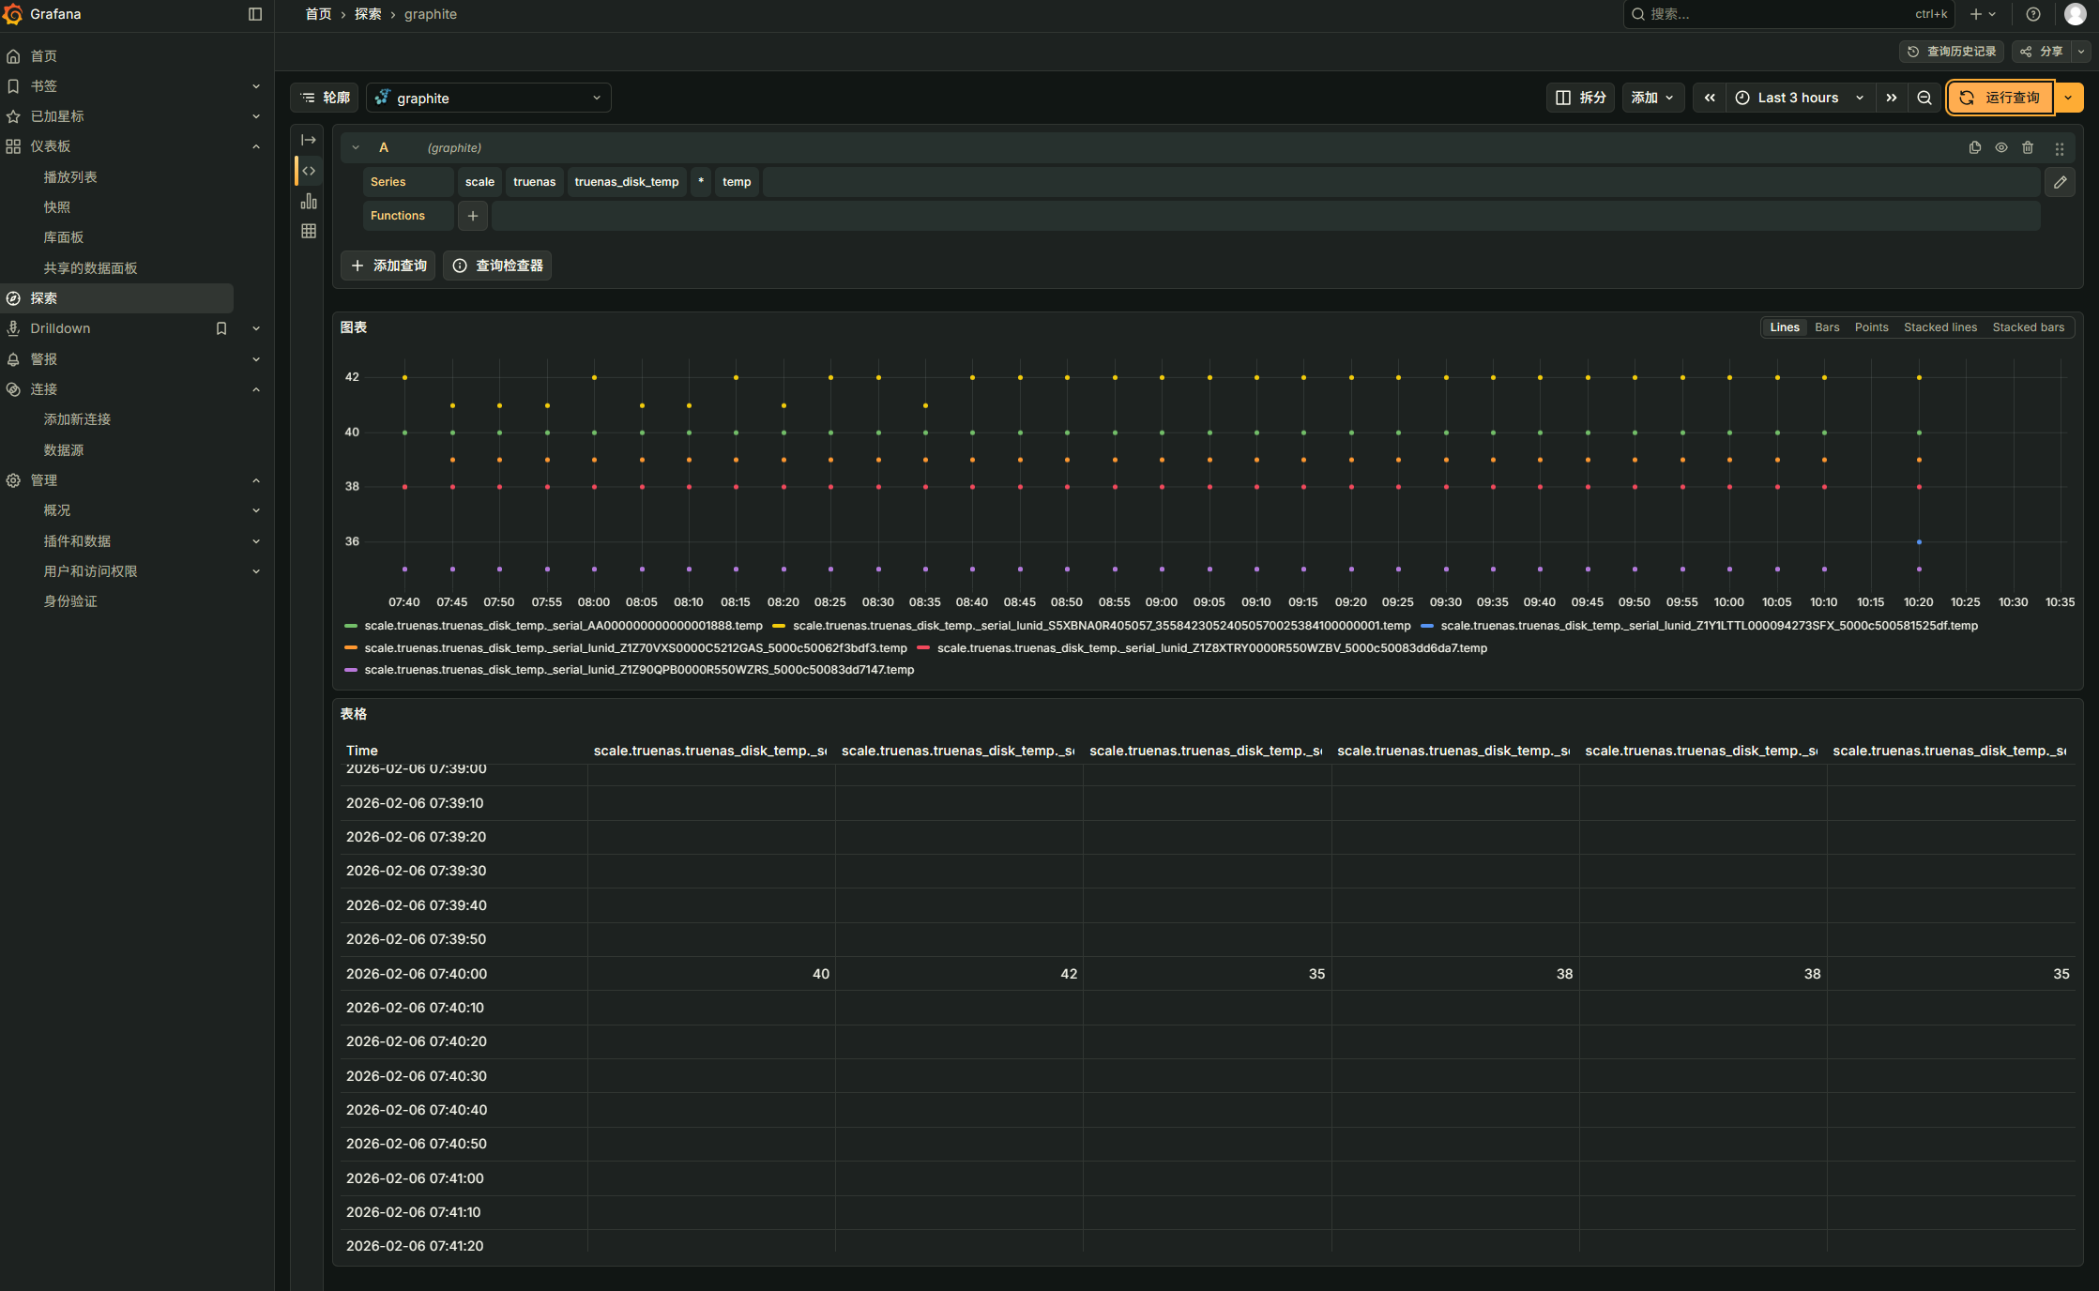The width and height of the screenshot is (2099, 1291).
Task: Add a function with plus icon
Action: point(473,216)
